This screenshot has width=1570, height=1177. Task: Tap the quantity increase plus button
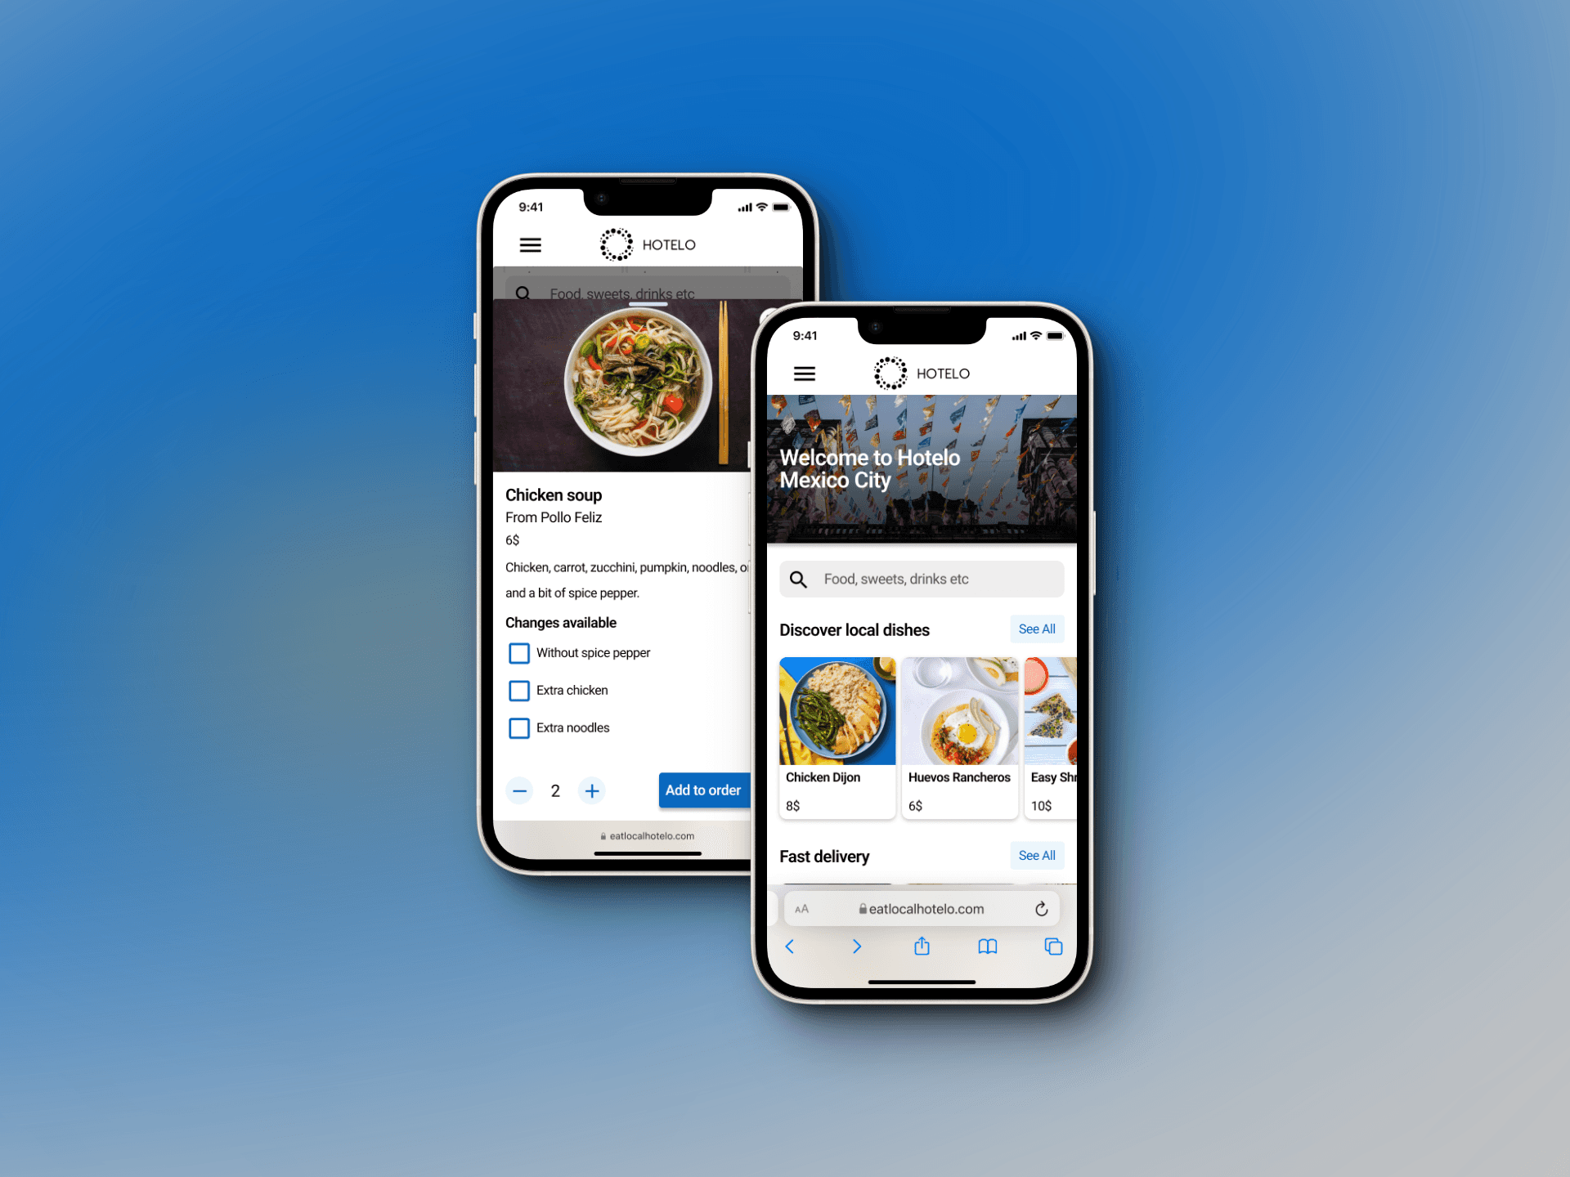[x=592, y=789]
